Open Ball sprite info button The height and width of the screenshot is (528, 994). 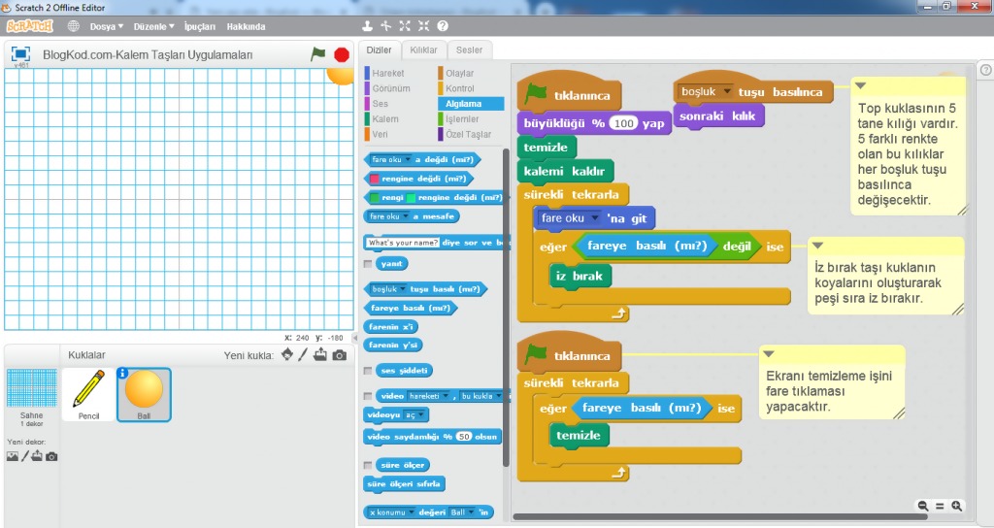122,374
